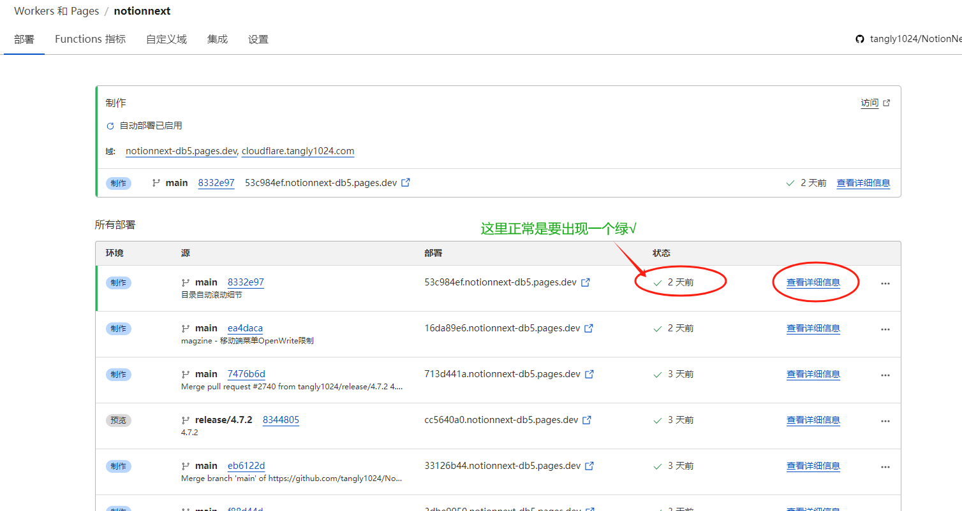The image size is (962, 511).
Task: Open the 设置 tab
Action: pyautogui.click(x=258, y=40)
